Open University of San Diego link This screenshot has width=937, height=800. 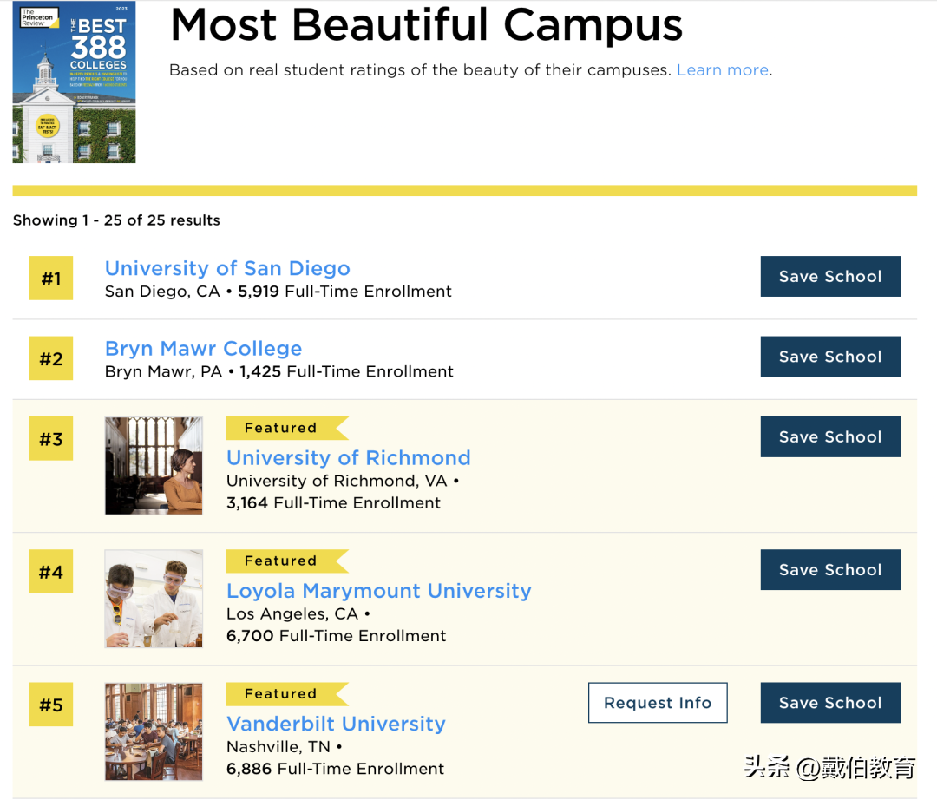(227, 268)
